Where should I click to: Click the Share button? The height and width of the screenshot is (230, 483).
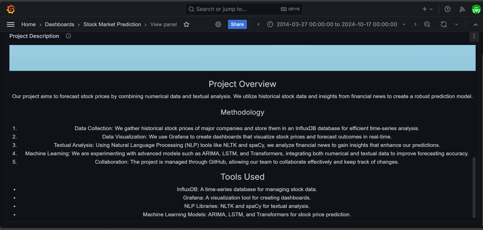click(237, 24)
